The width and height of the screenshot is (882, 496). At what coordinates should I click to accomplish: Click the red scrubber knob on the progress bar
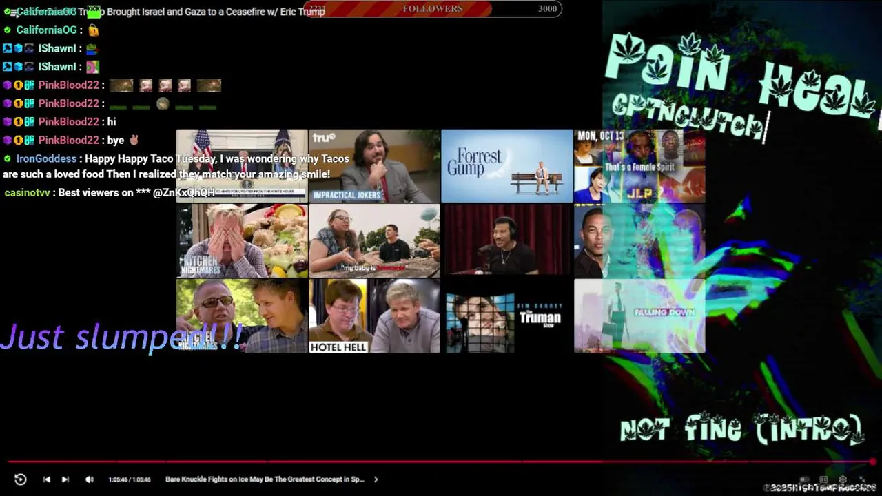coord(872,462)
